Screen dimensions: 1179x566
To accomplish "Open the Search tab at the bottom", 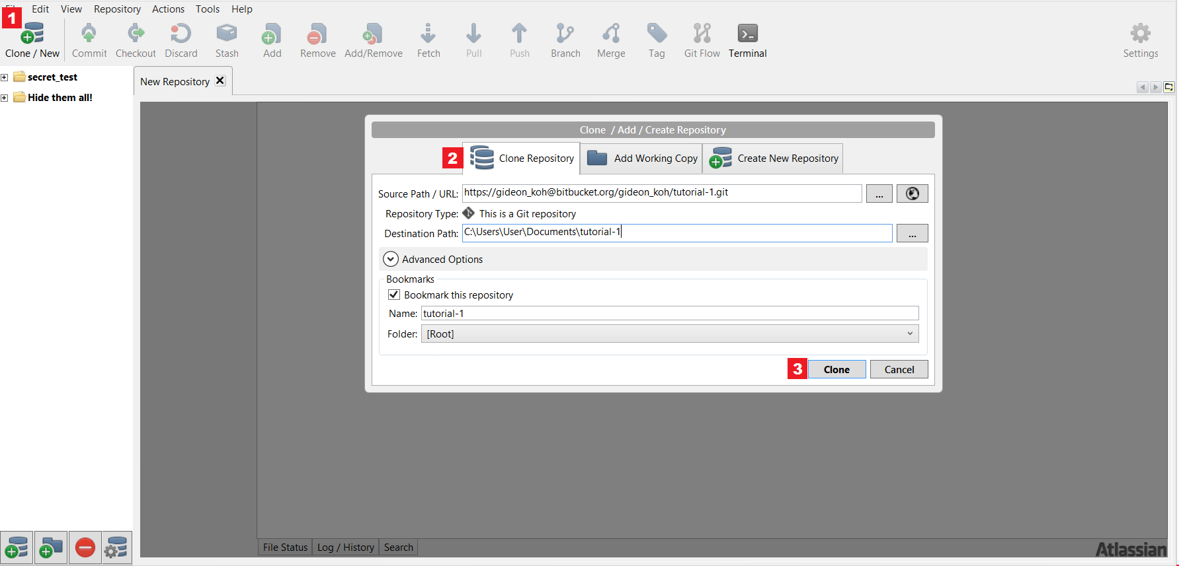I will (398, 547).
